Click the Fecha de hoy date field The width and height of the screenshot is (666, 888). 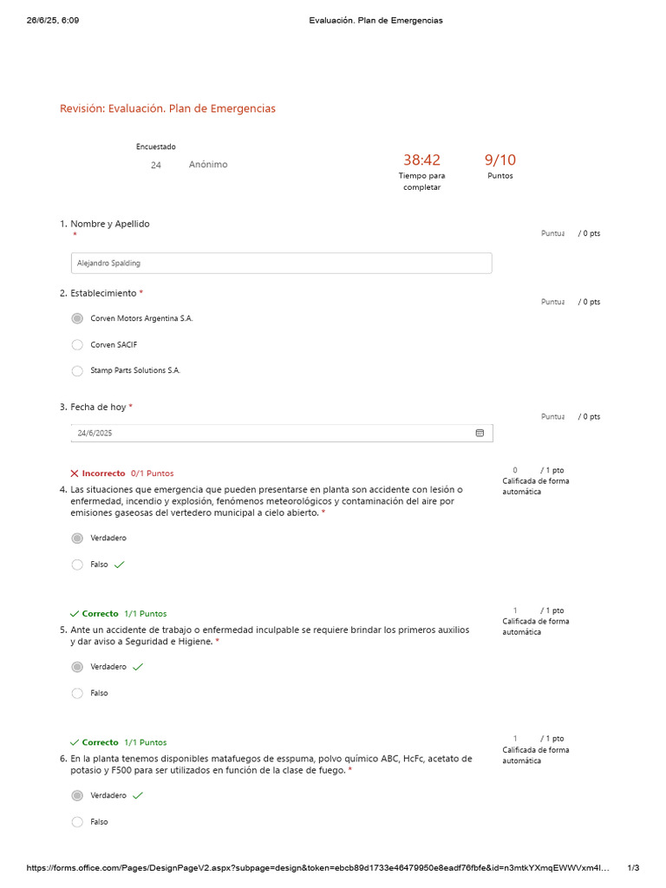point(269,433)
